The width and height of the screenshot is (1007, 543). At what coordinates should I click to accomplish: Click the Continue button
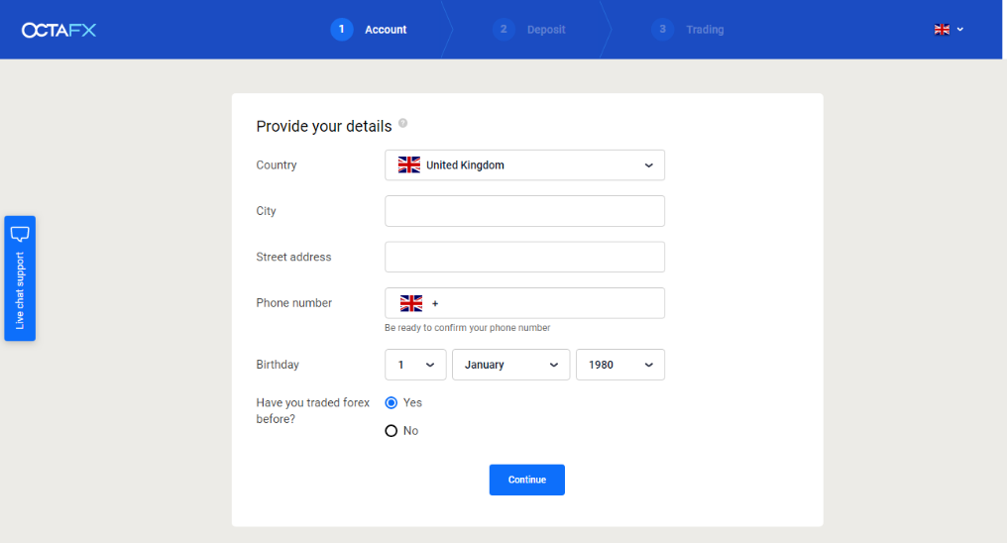tap(526, 480)
